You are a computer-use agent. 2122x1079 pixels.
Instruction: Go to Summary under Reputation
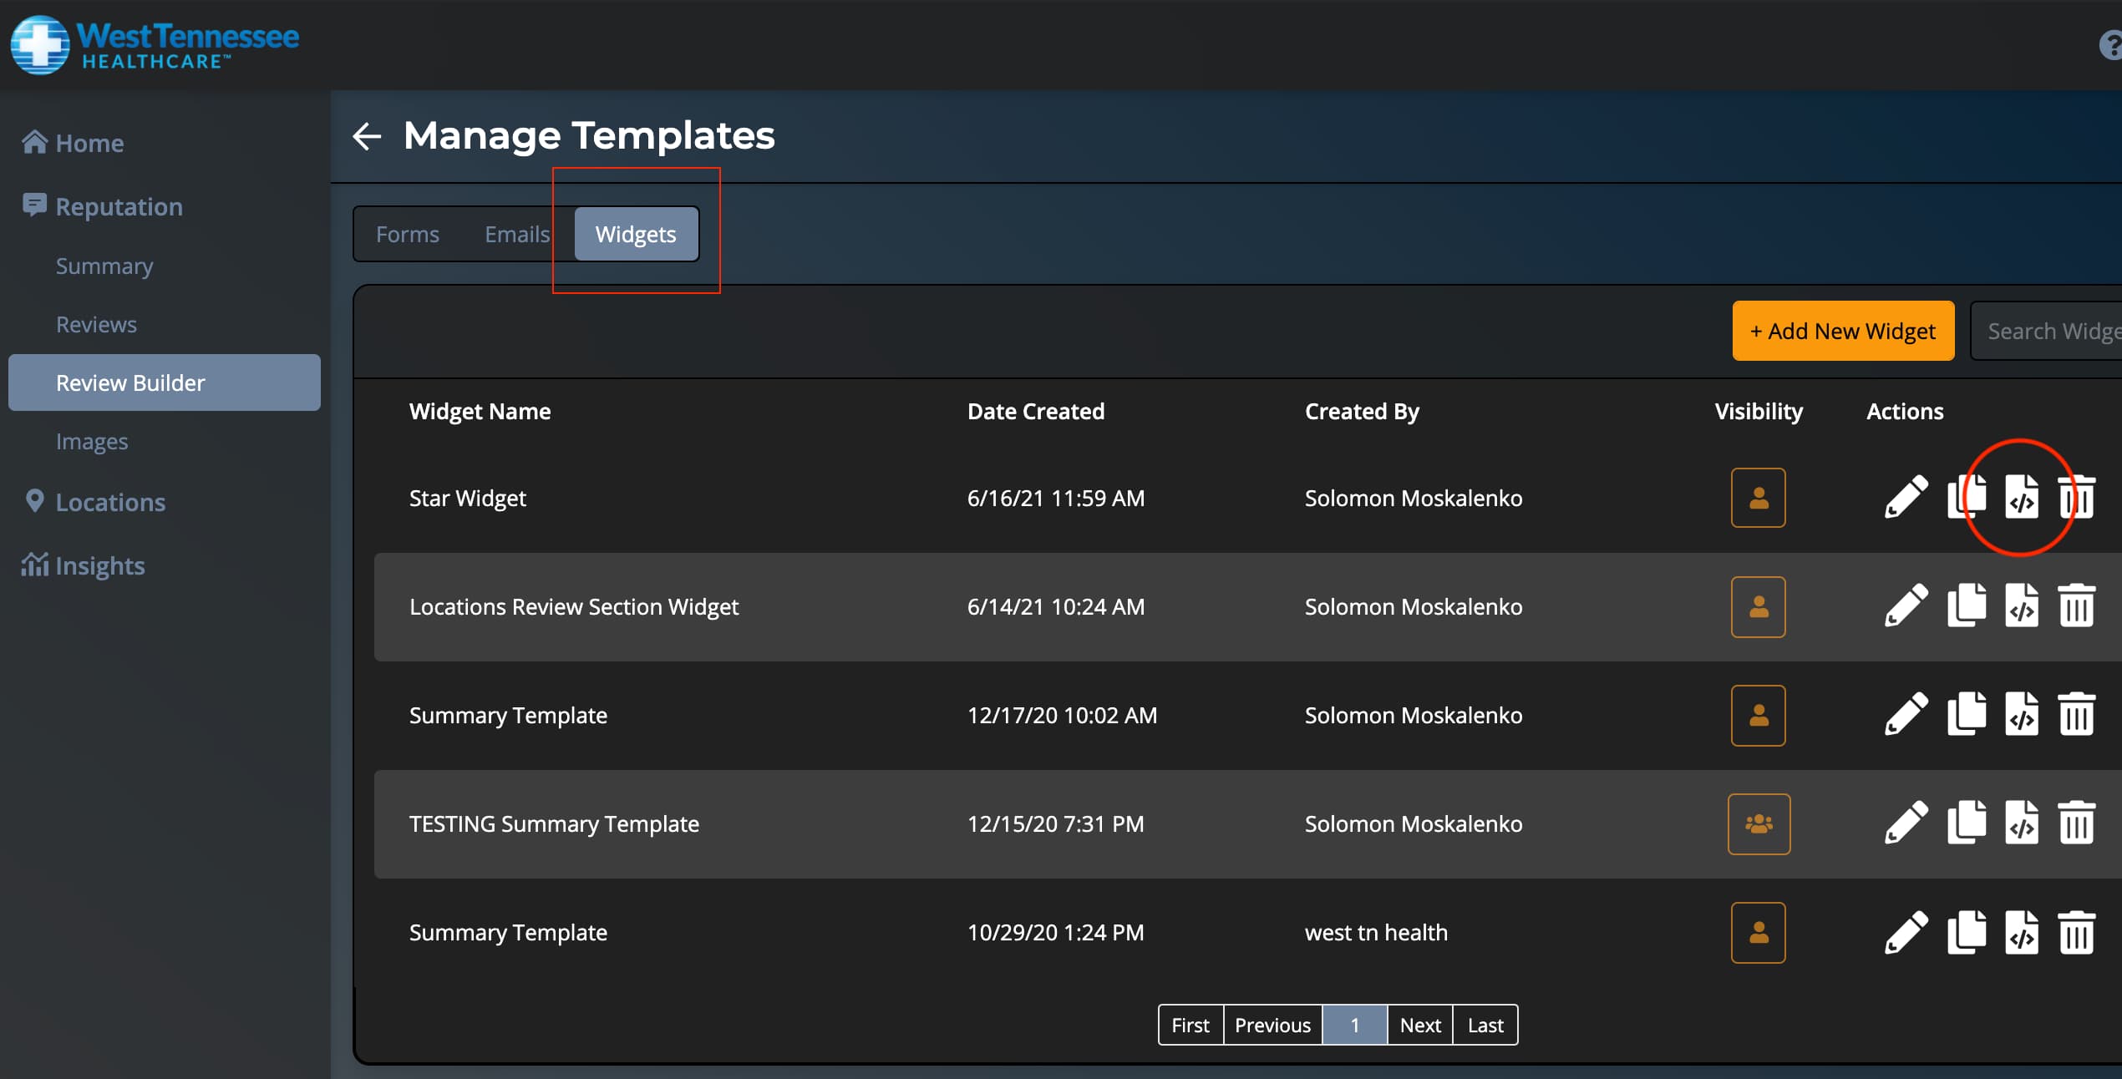[104, 266]
